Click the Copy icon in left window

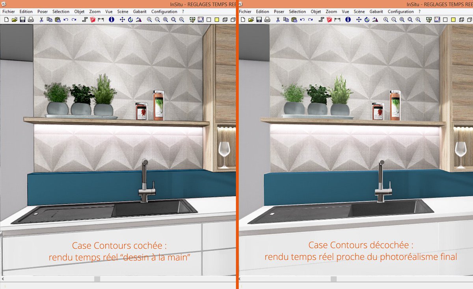pos(49,19)
